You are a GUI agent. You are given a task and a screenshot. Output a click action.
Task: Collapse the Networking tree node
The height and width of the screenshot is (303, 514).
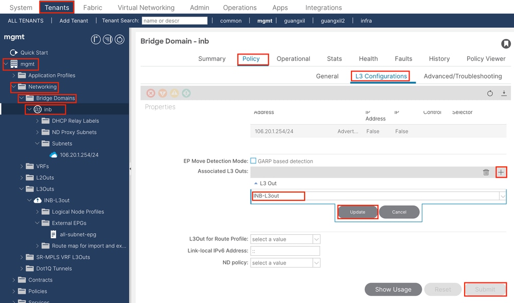click(14, 87)
